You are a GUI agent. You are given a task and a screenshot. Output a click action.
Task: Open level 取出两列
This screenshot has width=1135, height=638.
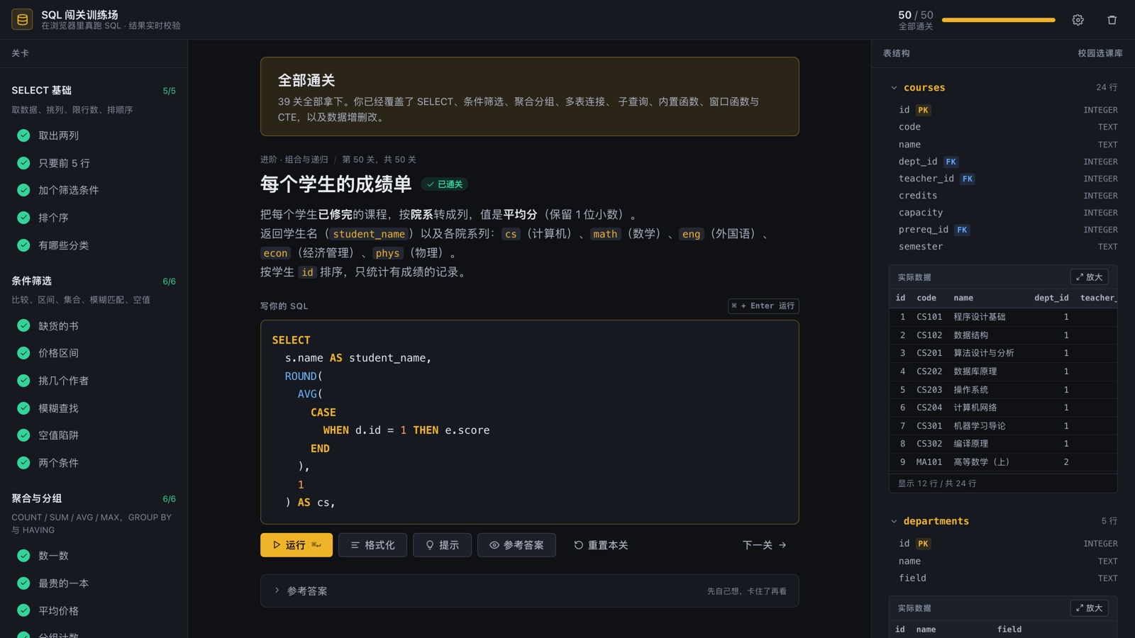coord(94,135)
